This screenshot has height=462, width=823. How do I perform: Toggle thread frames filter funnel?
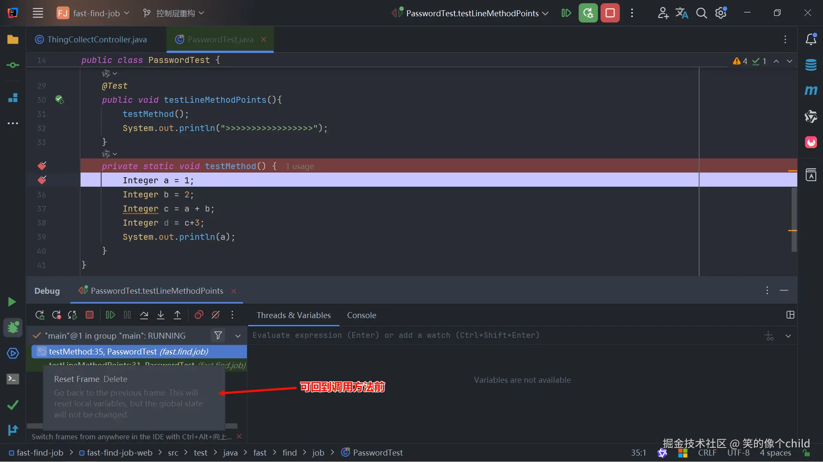[x=218, y=336]
